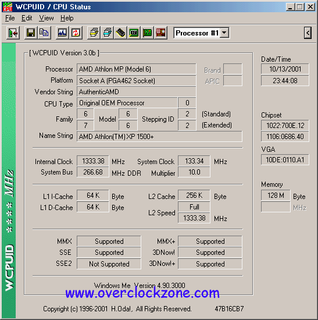Open the yellow stacked windows feature flags icon
The image size is (318, 320).
94,33
